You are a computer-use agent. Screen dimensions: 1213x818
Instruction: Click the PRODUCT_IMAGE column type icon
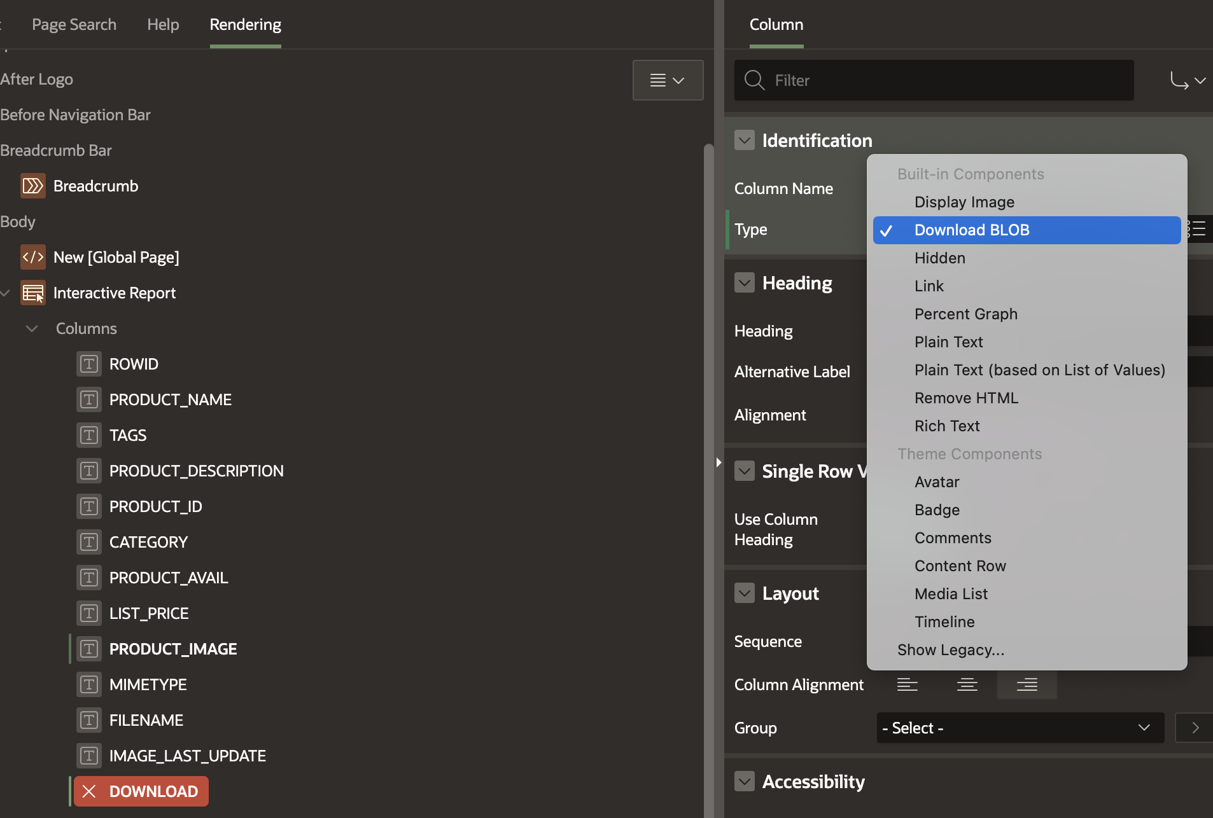click(88, 648)
